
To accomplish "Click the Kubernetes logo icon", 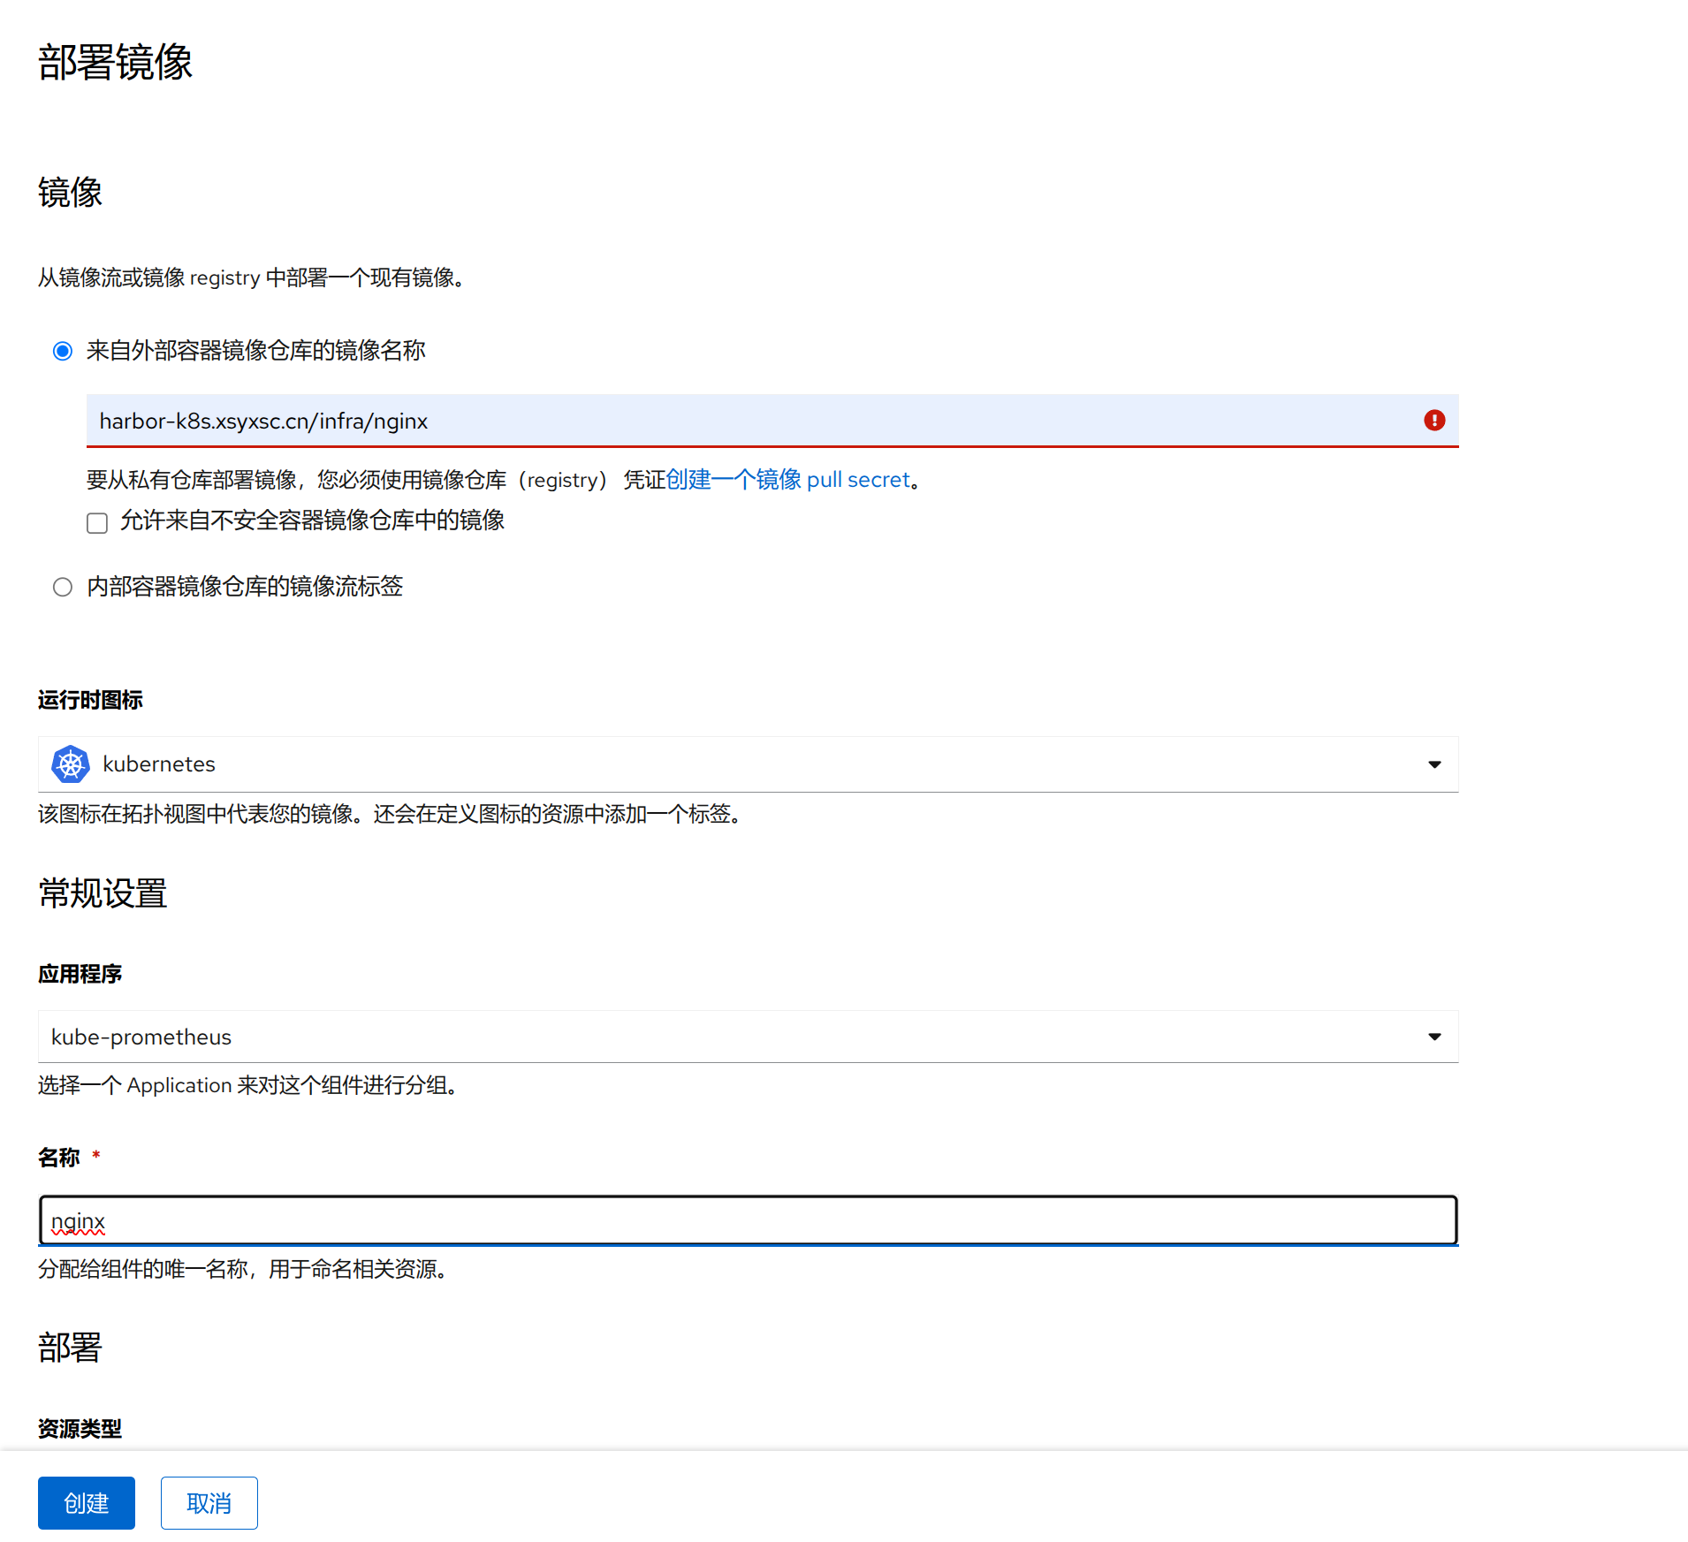I will coord(71,764).
